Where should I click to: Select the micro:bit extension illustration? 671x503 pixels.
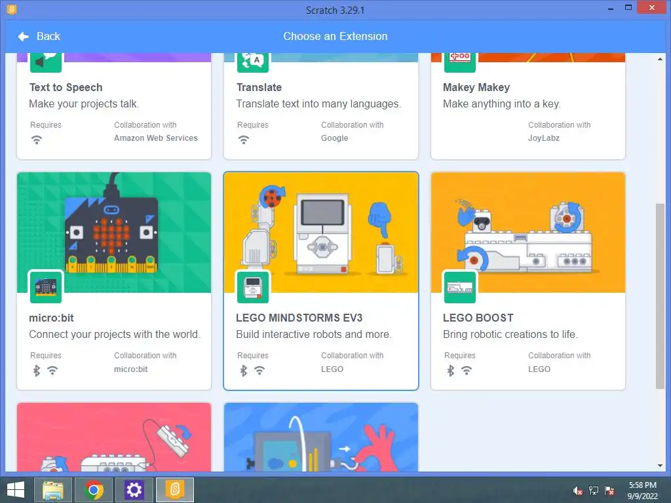pos(114,233)
